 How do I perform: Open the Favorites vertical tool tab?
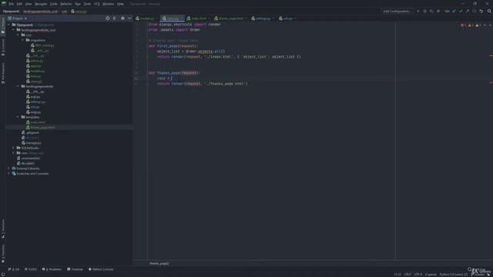3,254
